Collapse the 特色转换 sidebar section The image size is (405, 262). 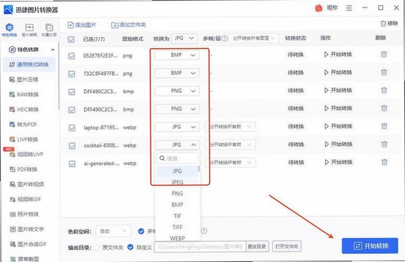(53, 49)
